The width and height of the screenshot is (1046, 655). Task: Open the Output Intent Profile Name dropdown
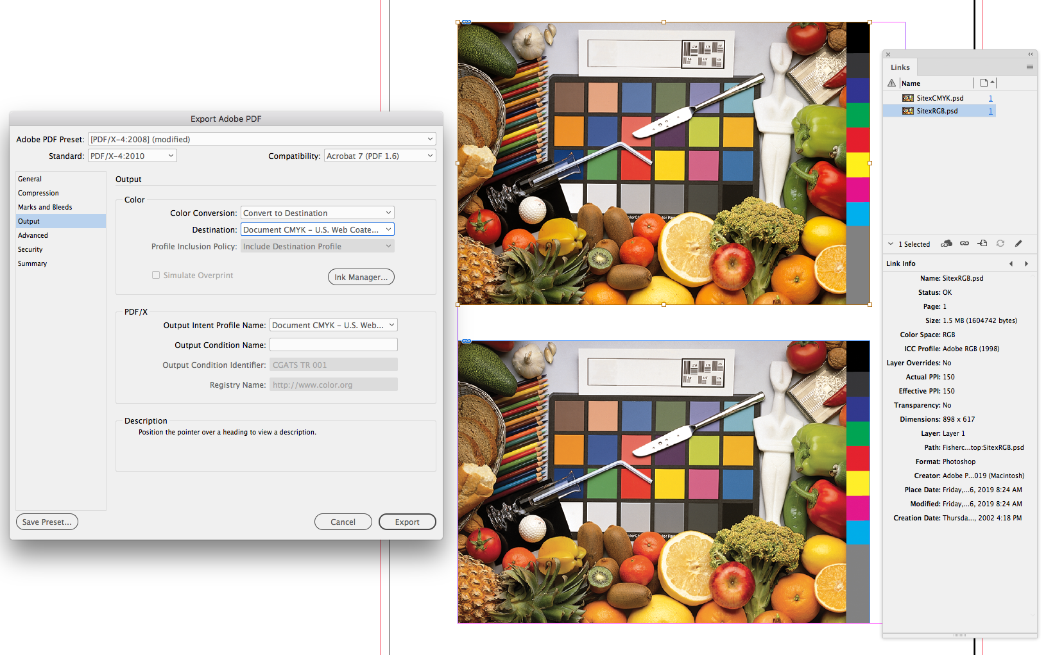pos(334,325)
